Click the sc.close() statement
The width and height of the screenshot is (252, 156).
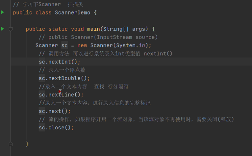tap(56, 128)
